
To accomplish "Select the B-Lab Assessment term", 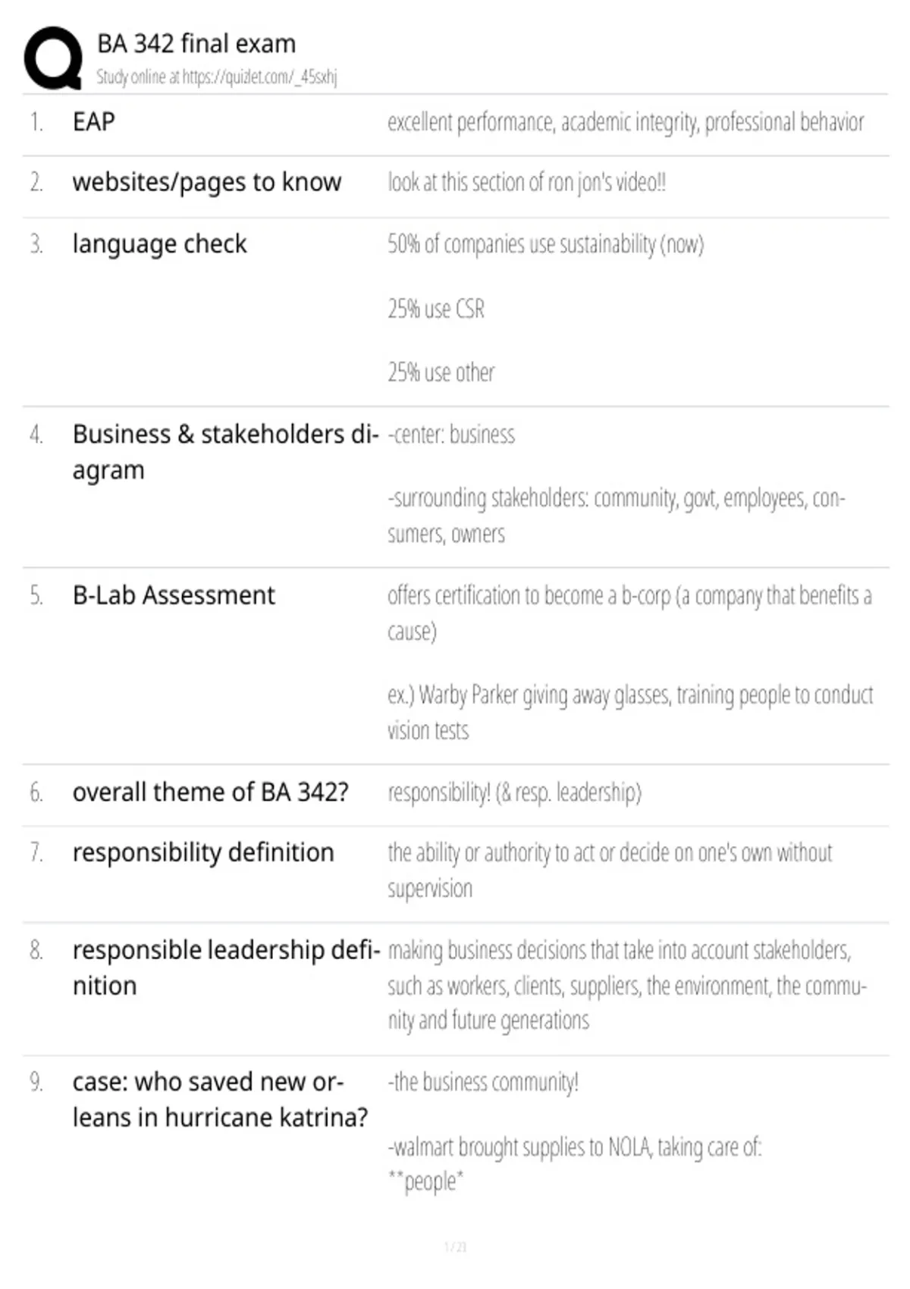I will pos(174,595).
